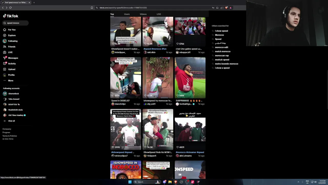Expand the Program footer section
This screenshot has width=328, height=185.
(x=6, y=133)
